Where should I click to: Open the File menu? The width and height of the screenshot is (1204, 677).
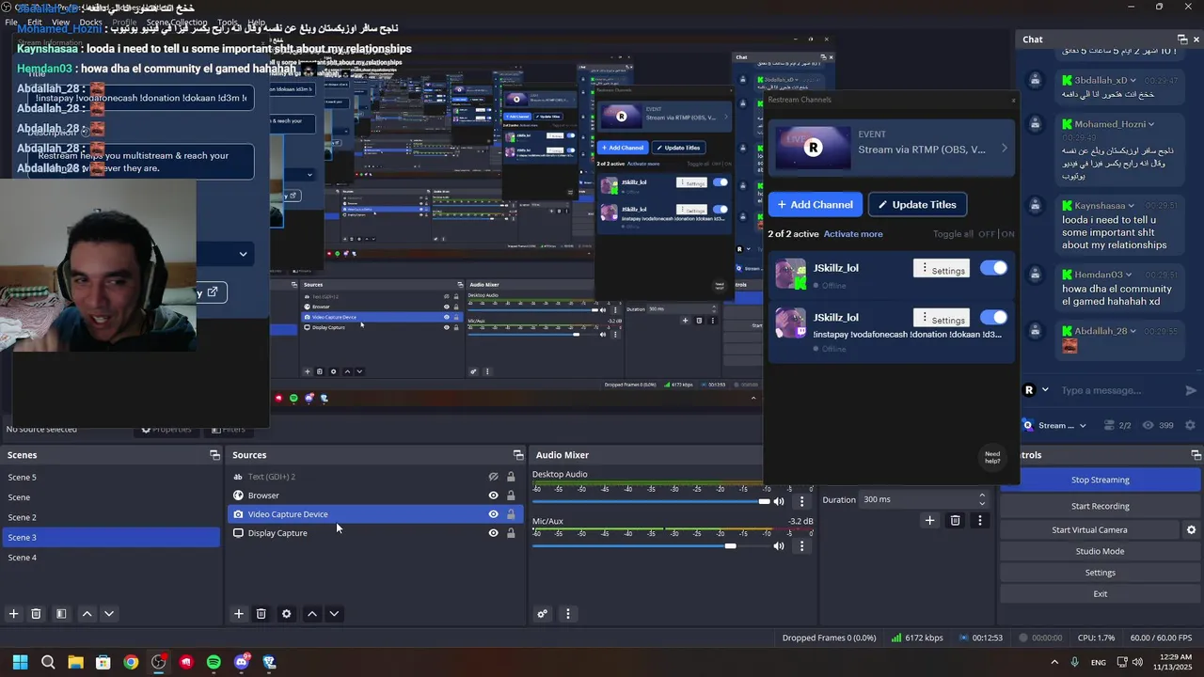[11, 23]
